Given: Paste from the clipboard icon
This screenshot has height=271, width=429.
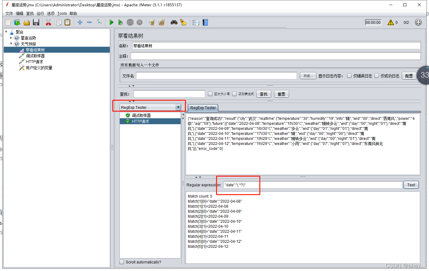Looking at the screenshot, I should click(67, 22).
